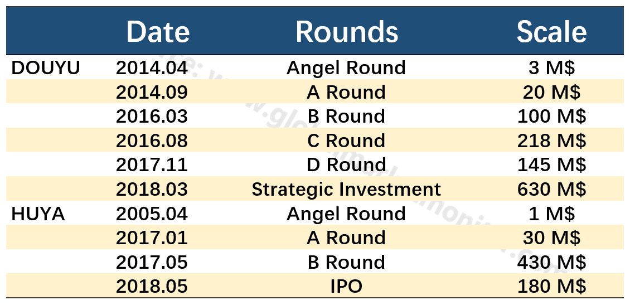Click the Rounds column header
630x305 pixels.
(x=346, y=32)
